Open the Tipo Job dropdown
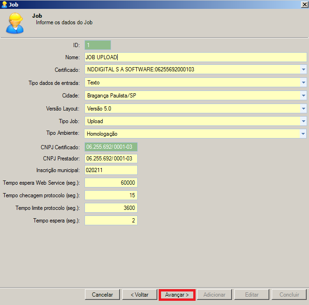309x305 pixels. [303, 121]
